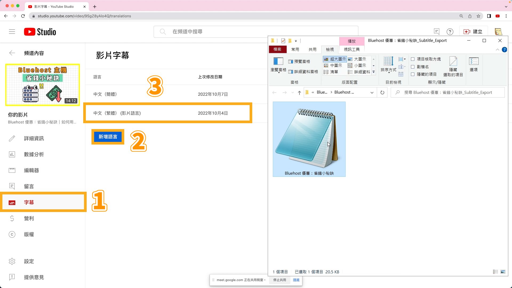The width and height of the screenshot is (512, 288).
Task: Click 停止共用 stop sharing button
Action: click(279, 280)
